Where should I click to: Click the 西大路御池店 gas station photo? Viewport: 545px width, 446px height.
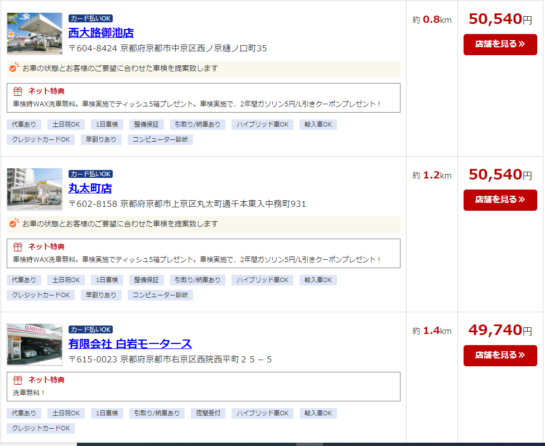(35, 33)
